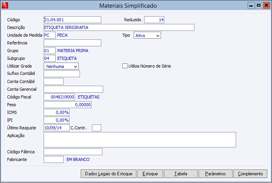Click the Unidade de Medida field PC
The height and width of the screenshot is (183, 272).
pyautogui.click(x=49, y=35)
